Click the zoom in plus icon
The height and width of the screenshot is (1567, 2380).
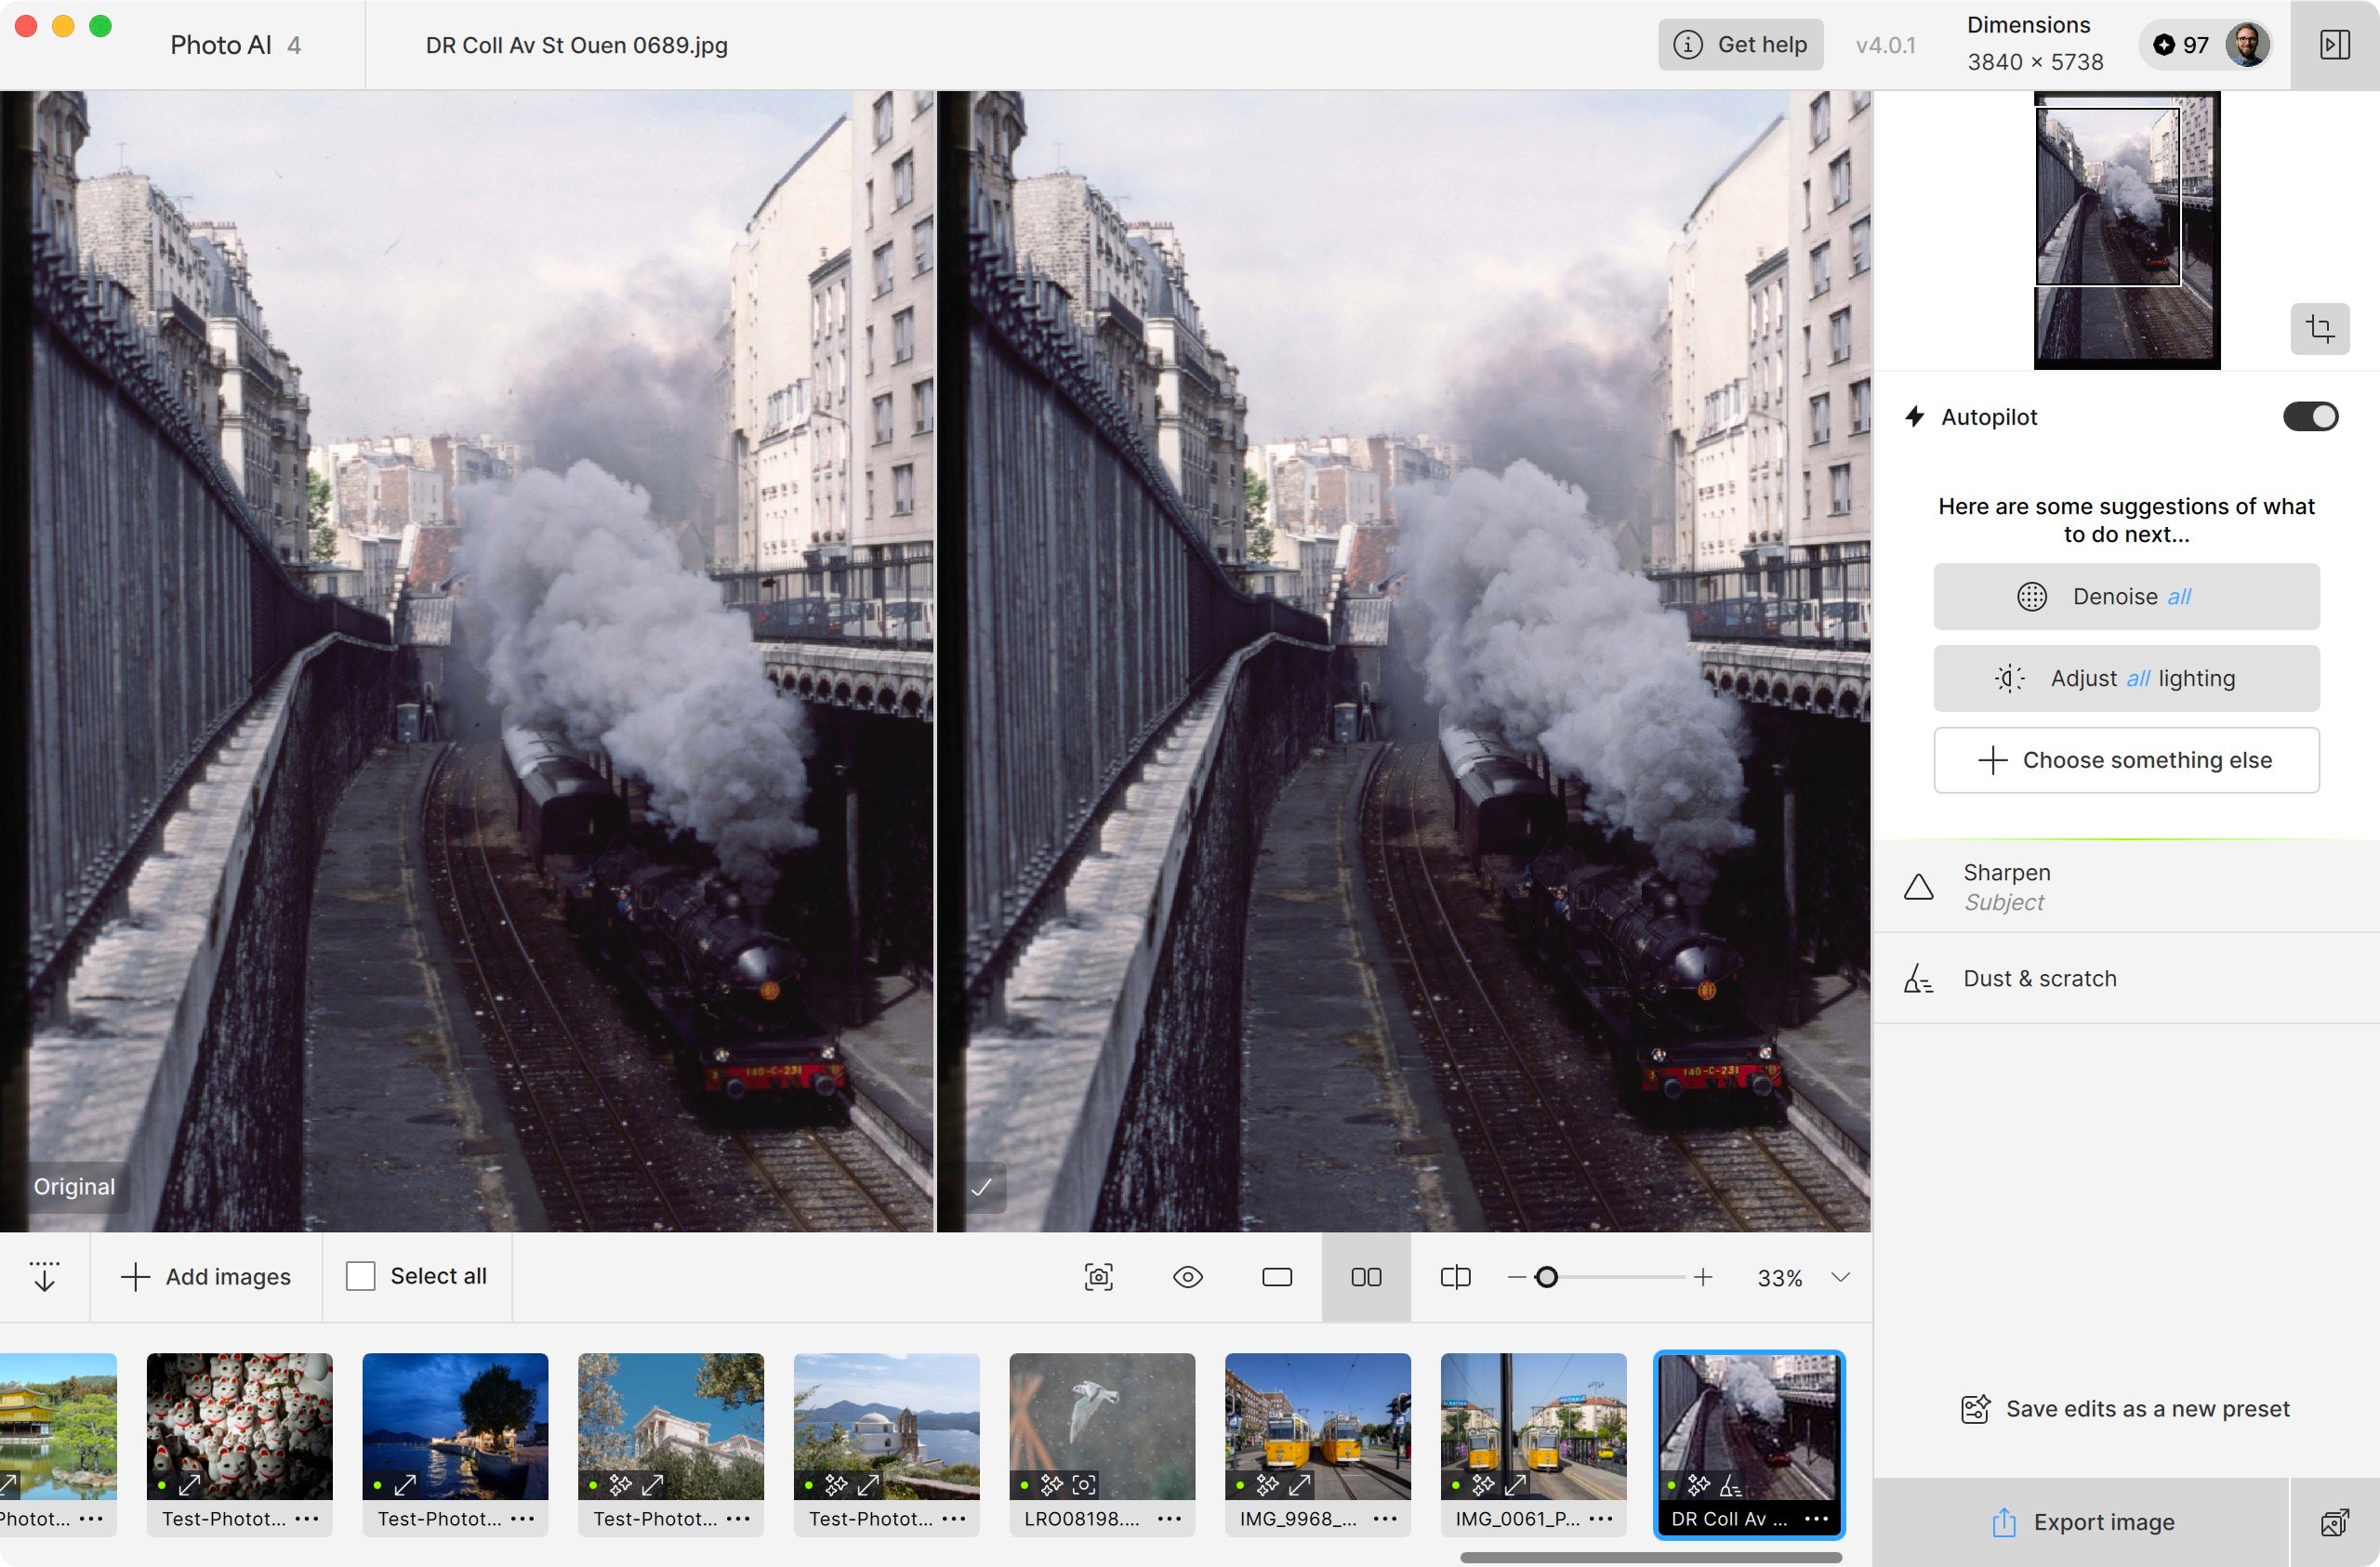click(x=1703, y=1277)
